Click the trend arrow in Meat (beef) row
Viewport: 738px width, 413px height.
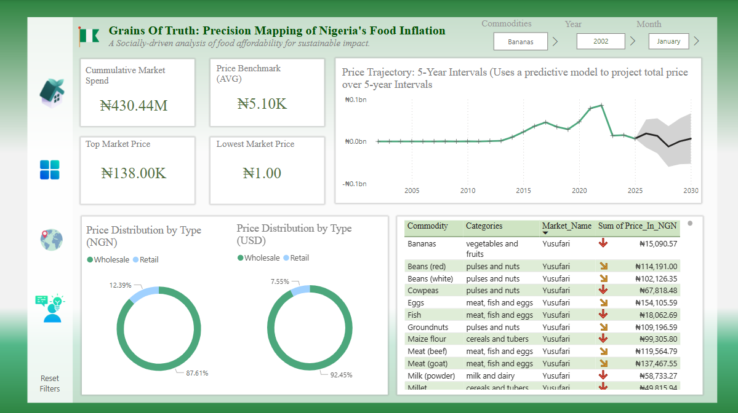(x=603, y=351)
